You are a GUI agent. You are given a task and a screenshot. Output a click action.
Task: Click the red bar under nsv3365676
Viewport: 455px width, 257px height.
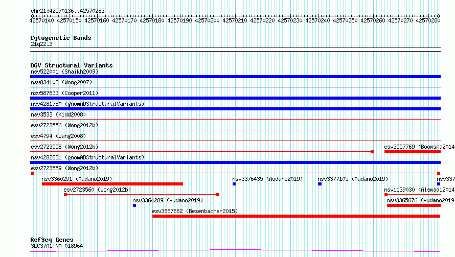[414, 205]
